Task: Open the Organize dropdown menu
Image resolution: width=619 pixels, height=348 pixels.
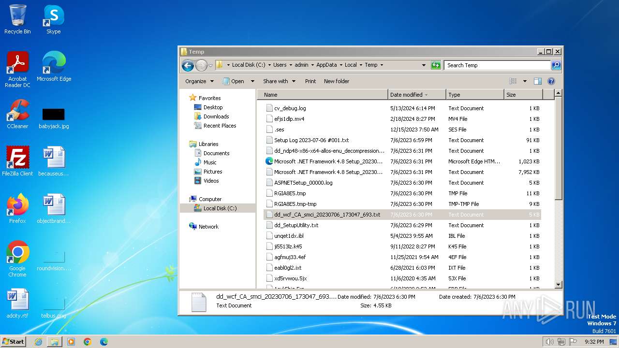Action: pos(199,81)
